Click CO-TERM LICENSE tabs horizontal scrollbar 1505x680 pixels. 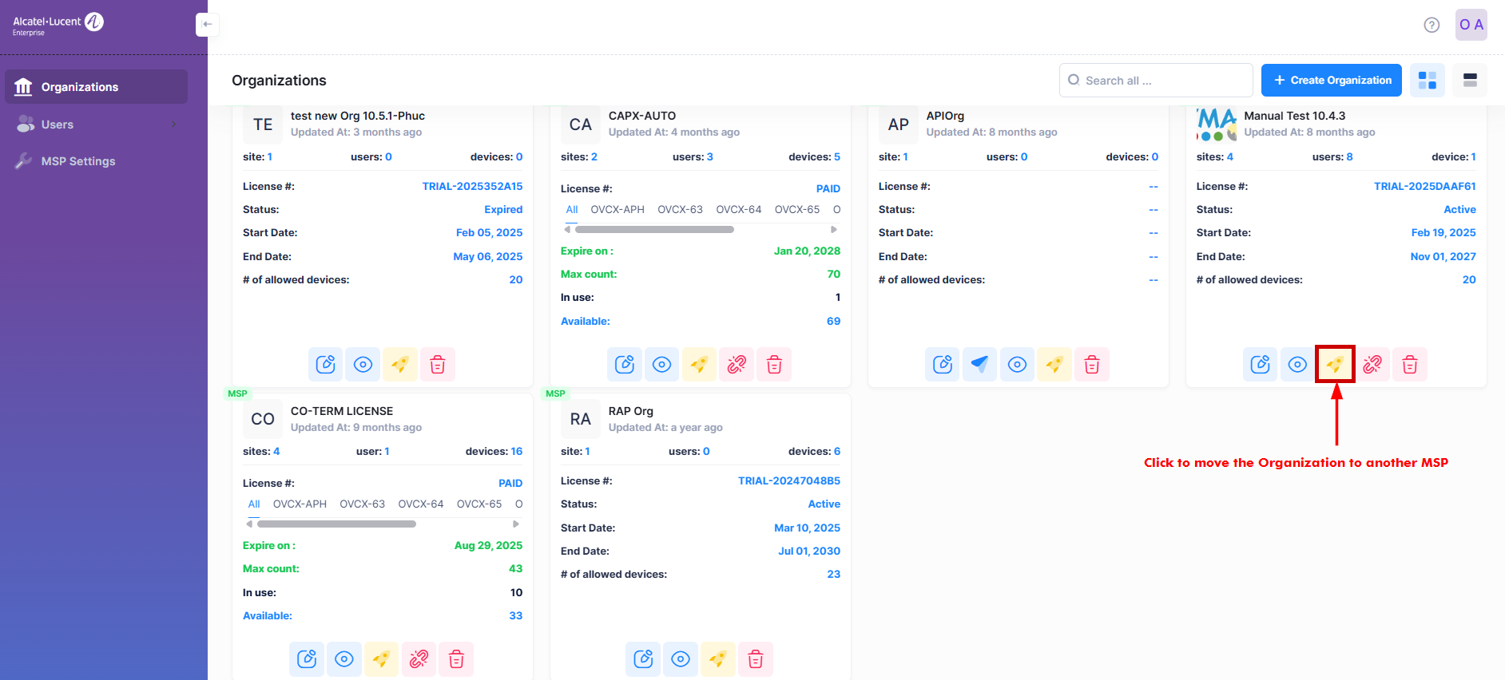[x=336, y=524]
